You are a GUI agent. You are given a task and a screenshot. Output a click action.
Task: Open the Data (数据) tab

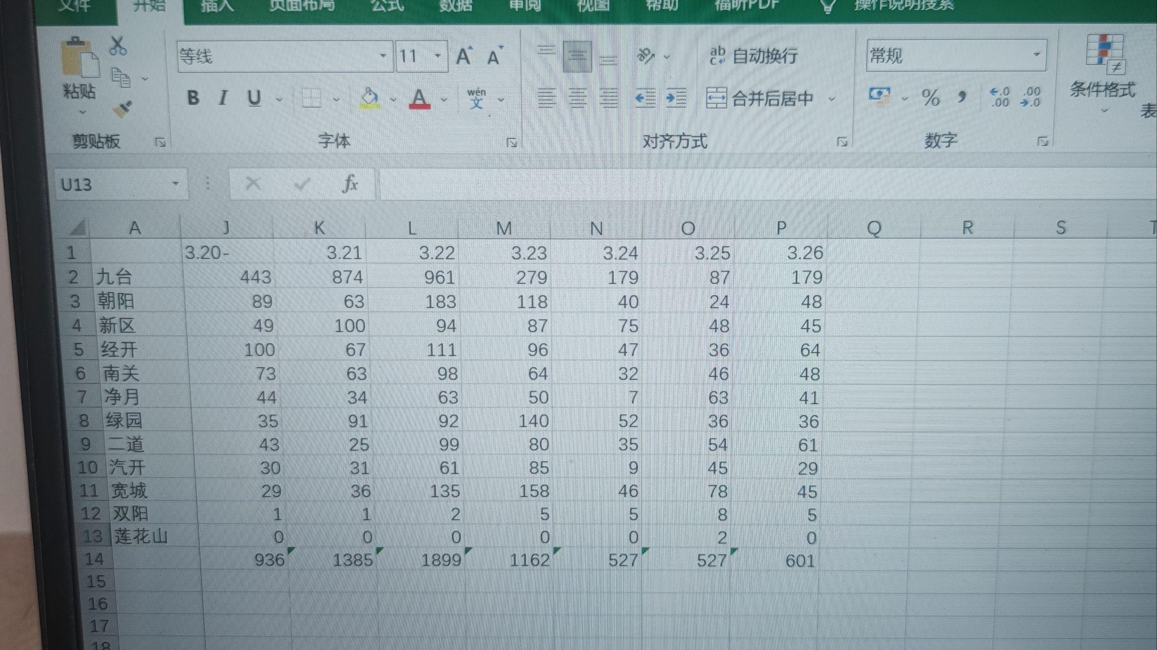click(x=456, y=6)
